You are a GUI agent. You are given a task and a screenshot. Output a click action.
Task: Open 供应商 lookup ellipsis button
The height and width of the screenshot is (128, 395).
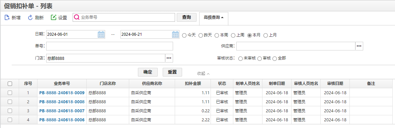(x=359, y=46)
